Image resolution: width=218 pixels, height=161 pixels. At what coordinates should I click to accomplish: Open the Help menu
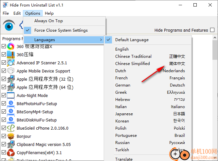click(49, 13)
